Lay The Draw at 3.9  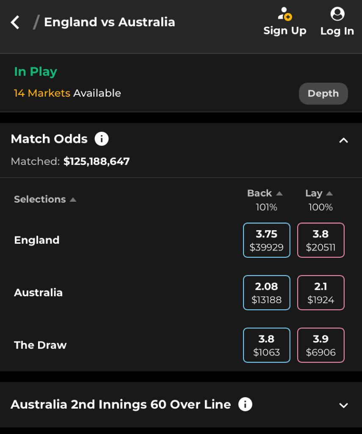[321, 345]
